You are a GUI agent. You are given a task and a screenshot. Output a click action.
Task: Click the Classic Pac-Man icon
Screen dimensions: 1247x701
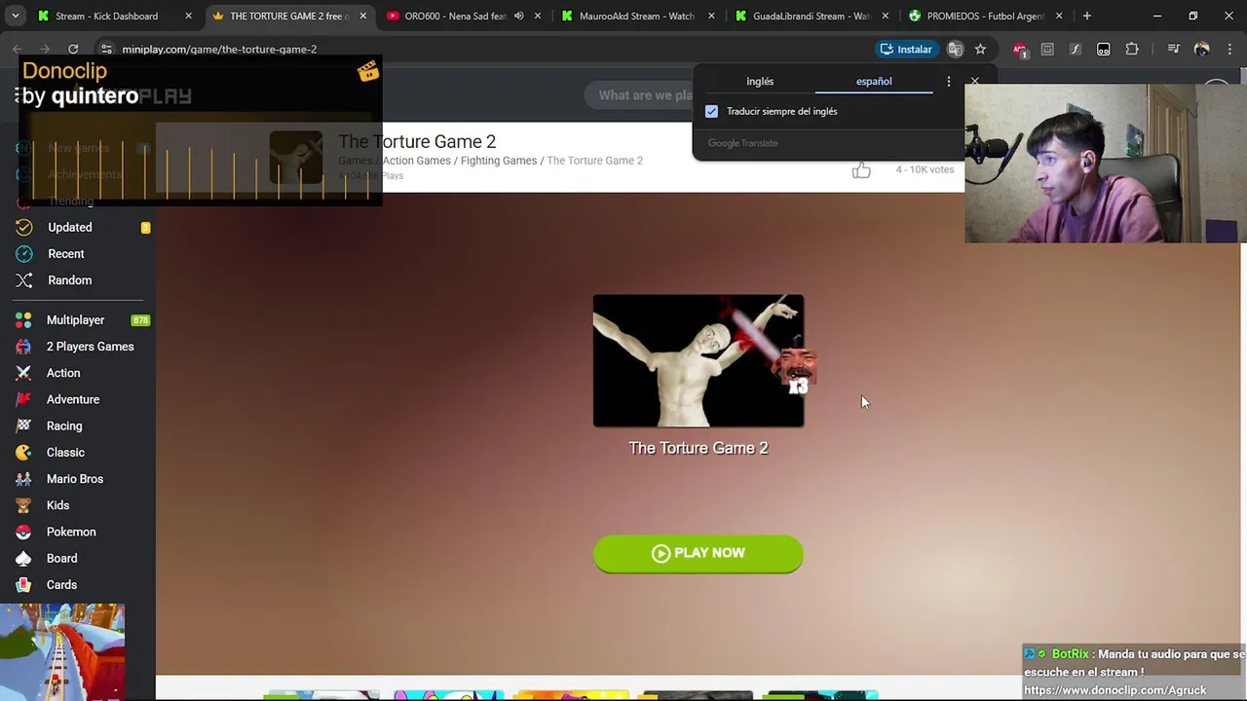coord(23,452)
